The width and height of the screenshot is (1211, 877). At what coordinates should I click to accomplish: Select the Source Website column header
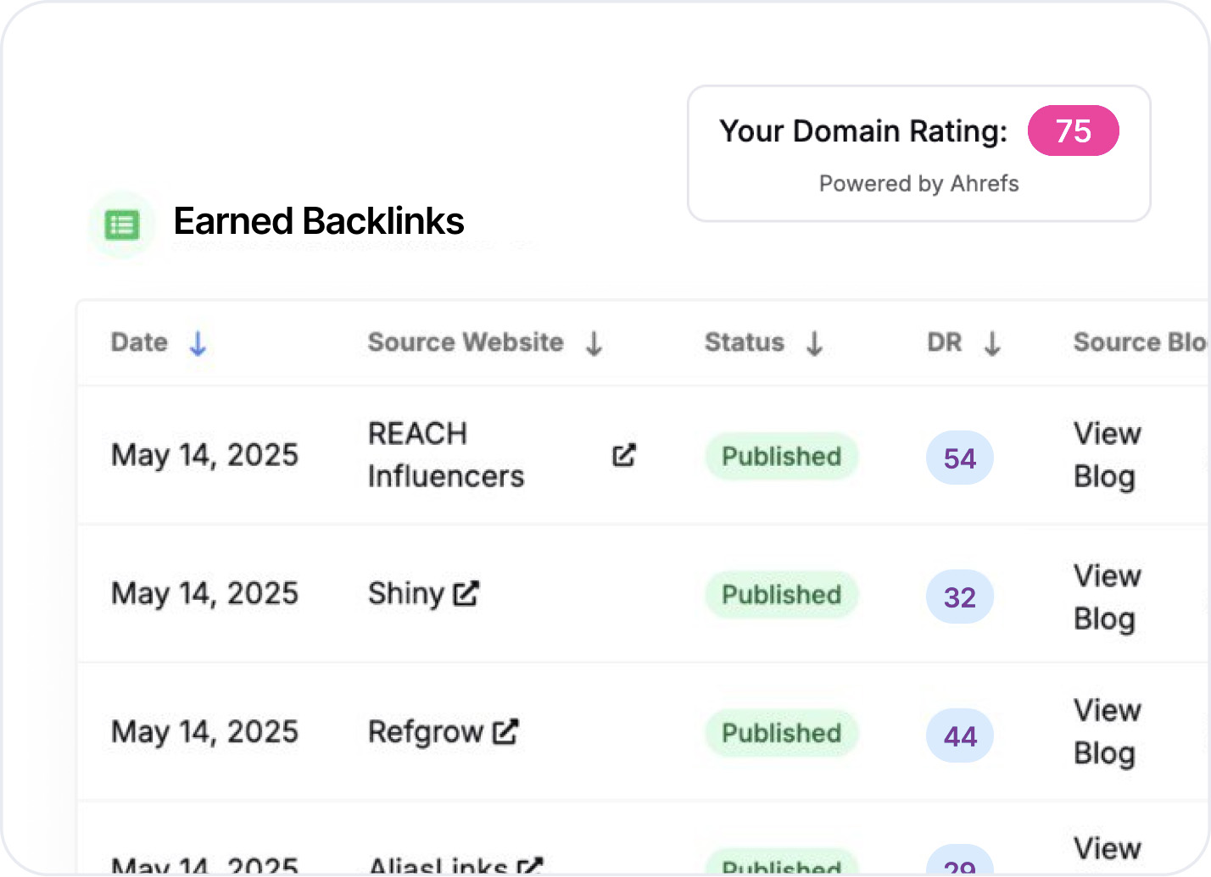465,342
